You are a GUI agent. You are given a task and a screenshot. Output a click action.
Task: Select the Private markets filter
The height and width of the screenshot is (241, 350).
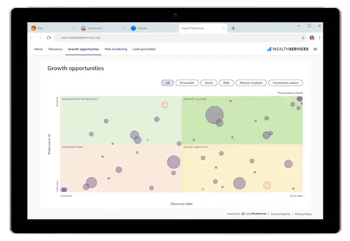pos(251,83)
